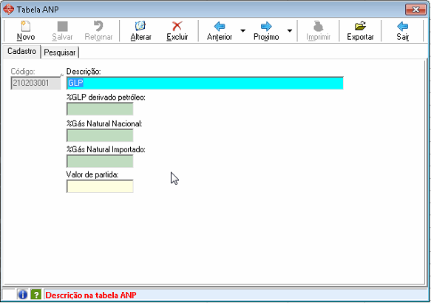Screen dimensions: 431x303
Task: Click the Sair exit arrow icon
Action: point(402,27)
